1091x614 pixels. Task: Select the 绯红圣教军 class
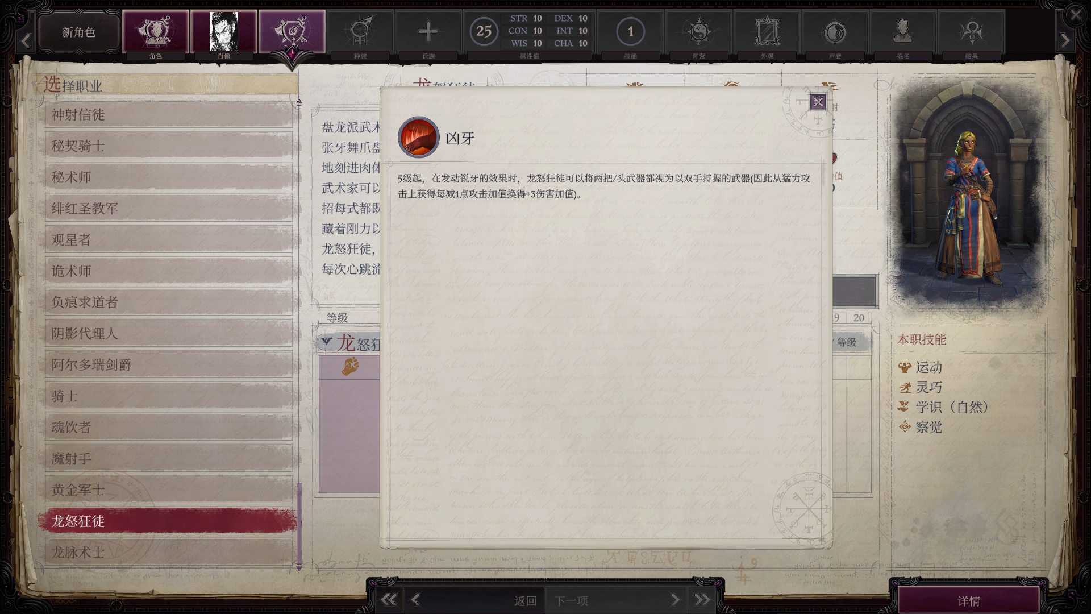pyautogui.click(x=169, y=209)
